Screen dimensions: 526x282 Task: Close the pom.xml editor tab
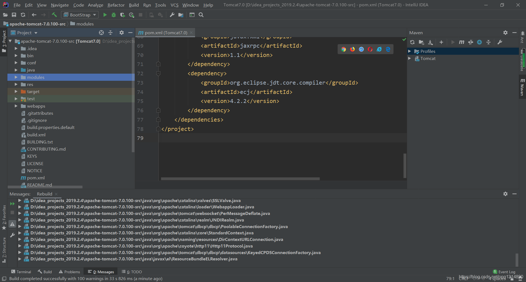point(191,33)
